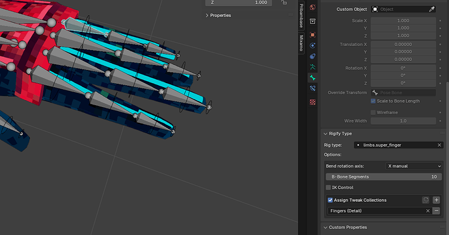This screenshot has width=449, height=235.
Task: Click animate dot for Scale to Bone Length
Action: [x=440, y=101]
